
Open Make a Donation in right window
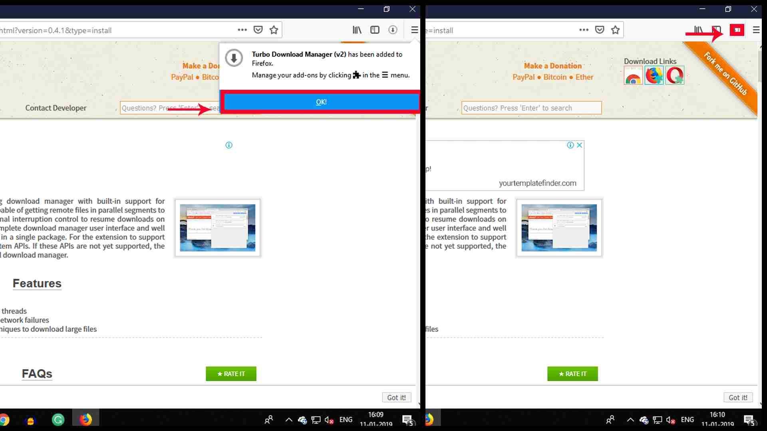[x=553, y=66]
